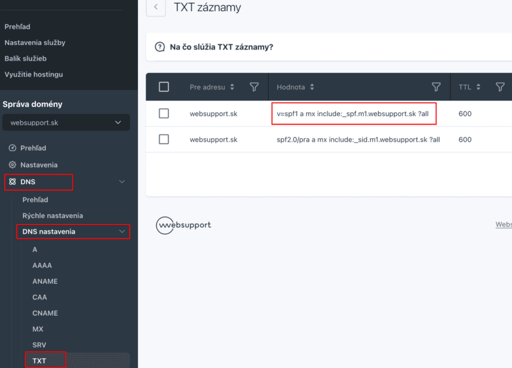Select all rows with the header checkbox
This screenshot has width=512, height=368.
click(163, 87)
